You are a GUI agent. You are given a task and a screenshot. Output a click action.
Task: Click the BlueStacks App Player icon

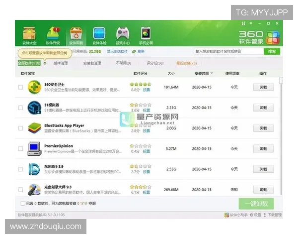34,128
